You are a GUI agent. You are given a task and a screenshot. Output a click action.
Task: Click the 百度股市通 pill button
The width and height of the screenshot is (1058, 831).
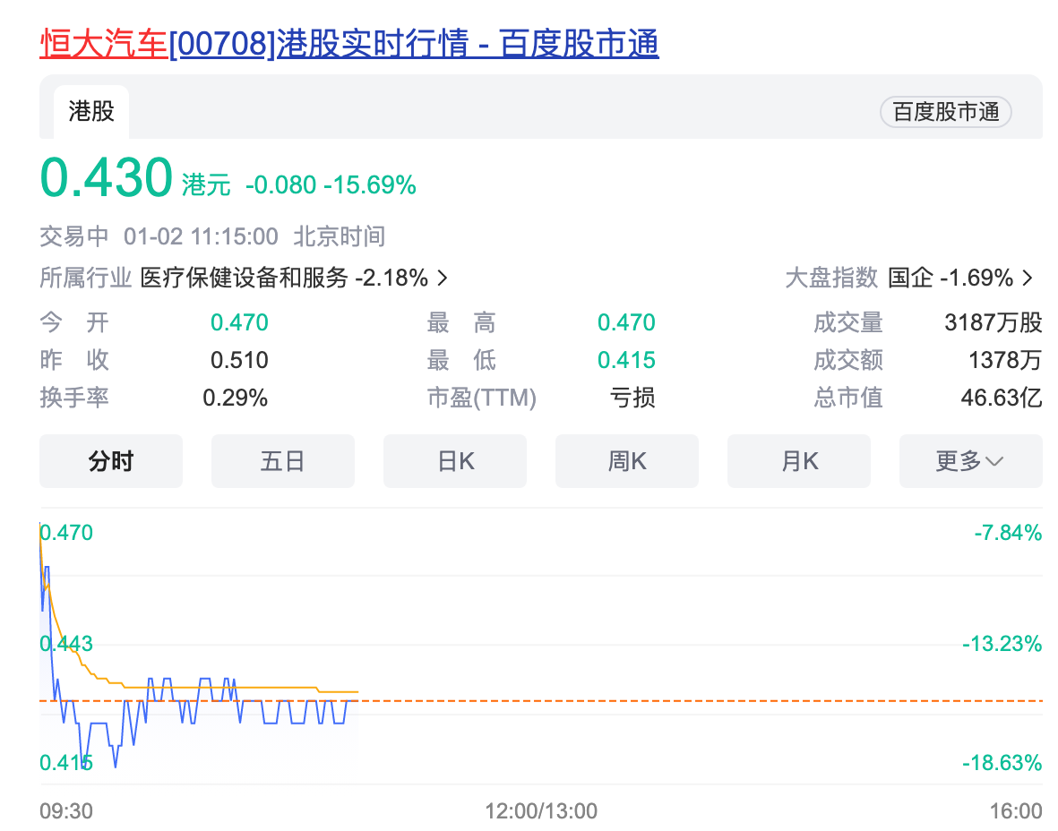click(945, 112)
